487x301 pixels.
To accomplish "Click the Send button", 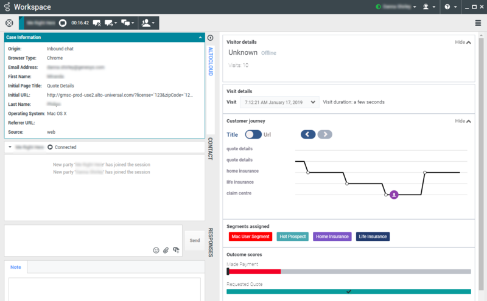I will [x=195, y=240].
